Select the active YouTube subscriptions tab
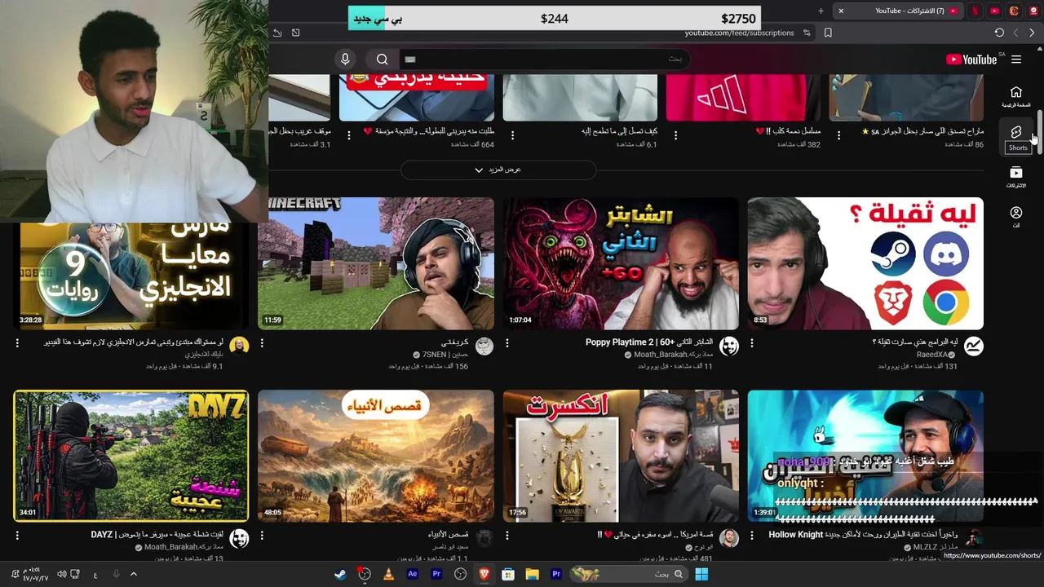This screenshot has width=1044, height=587. 897,11
